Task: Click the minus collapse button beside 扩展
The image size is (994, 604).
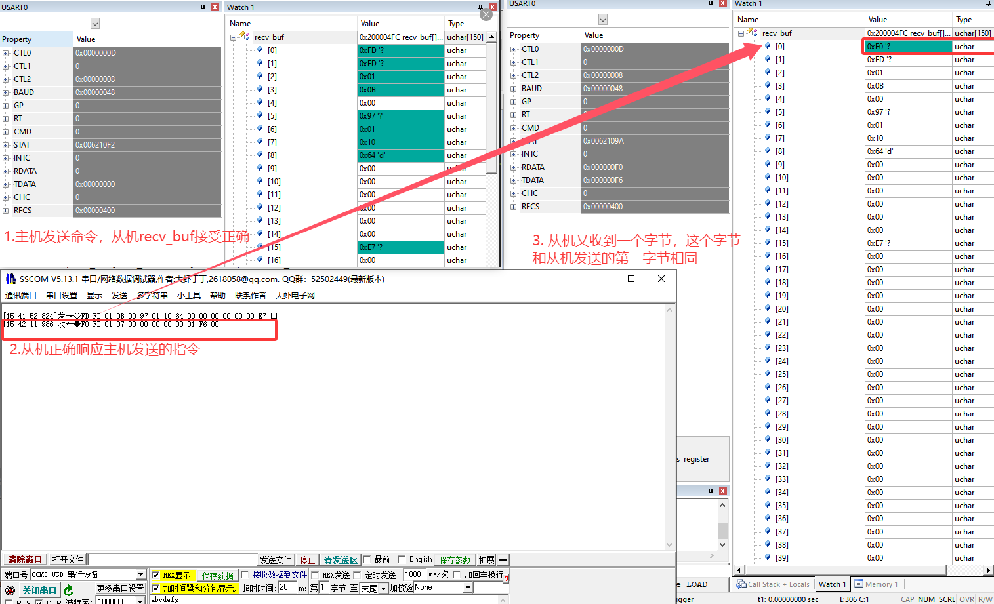Action: coord(503,560)
